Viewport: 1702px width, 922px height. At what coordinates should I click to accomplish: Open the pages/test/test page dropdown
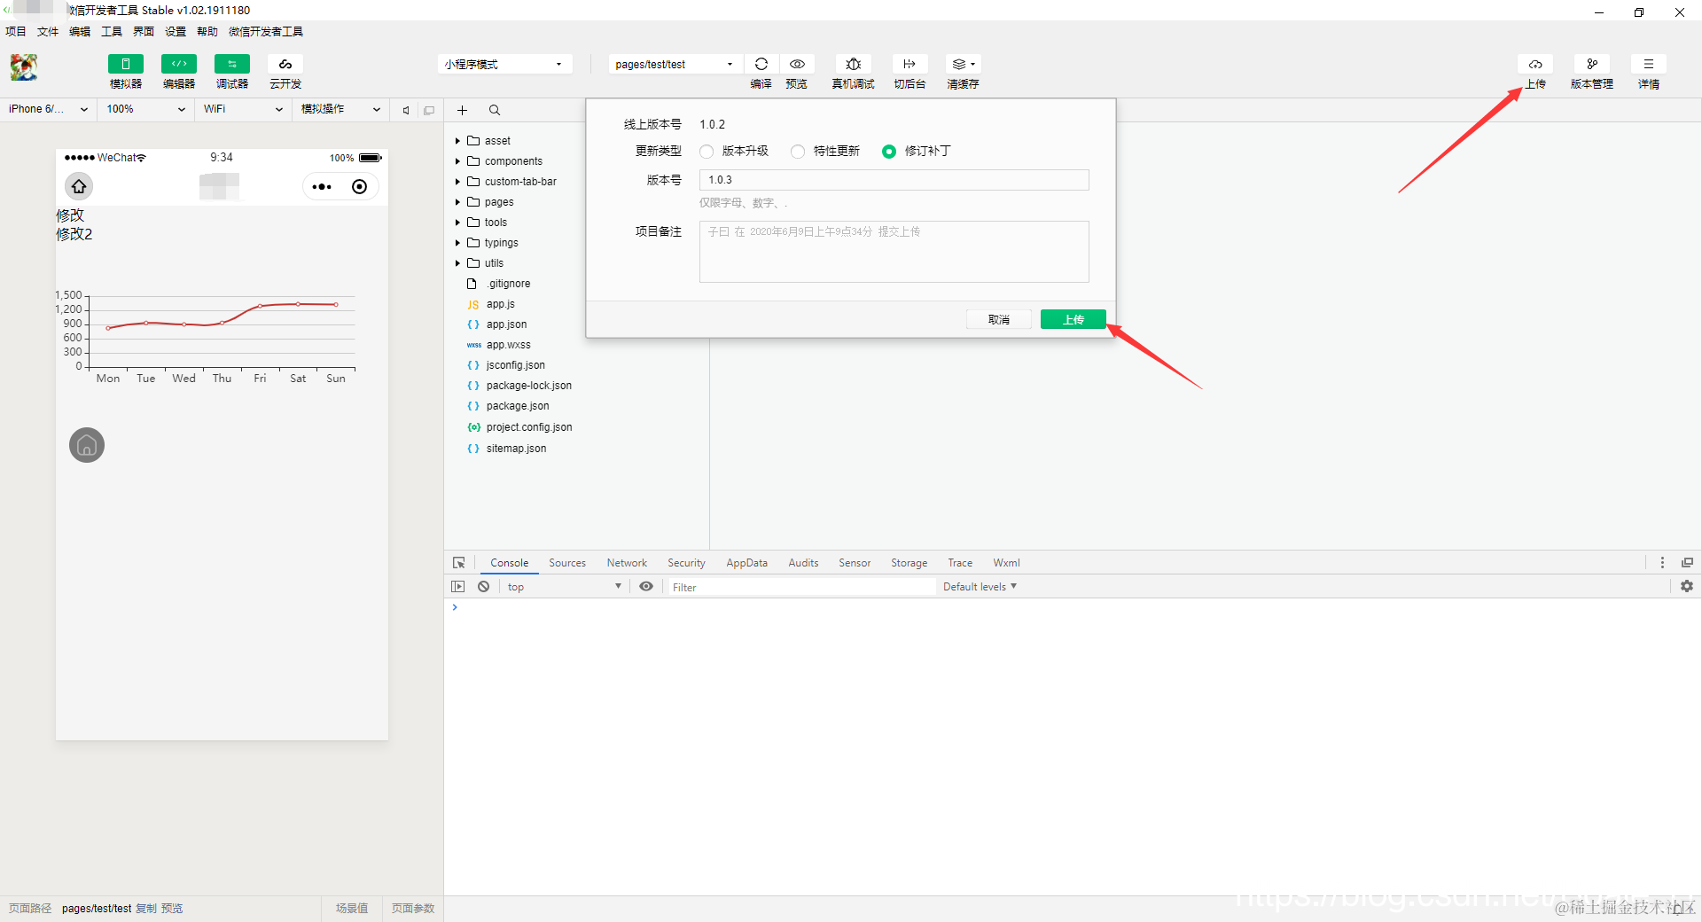point(675,64)
